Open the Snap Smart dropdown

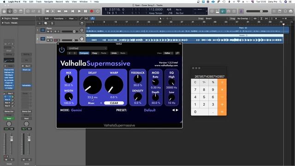216,18
